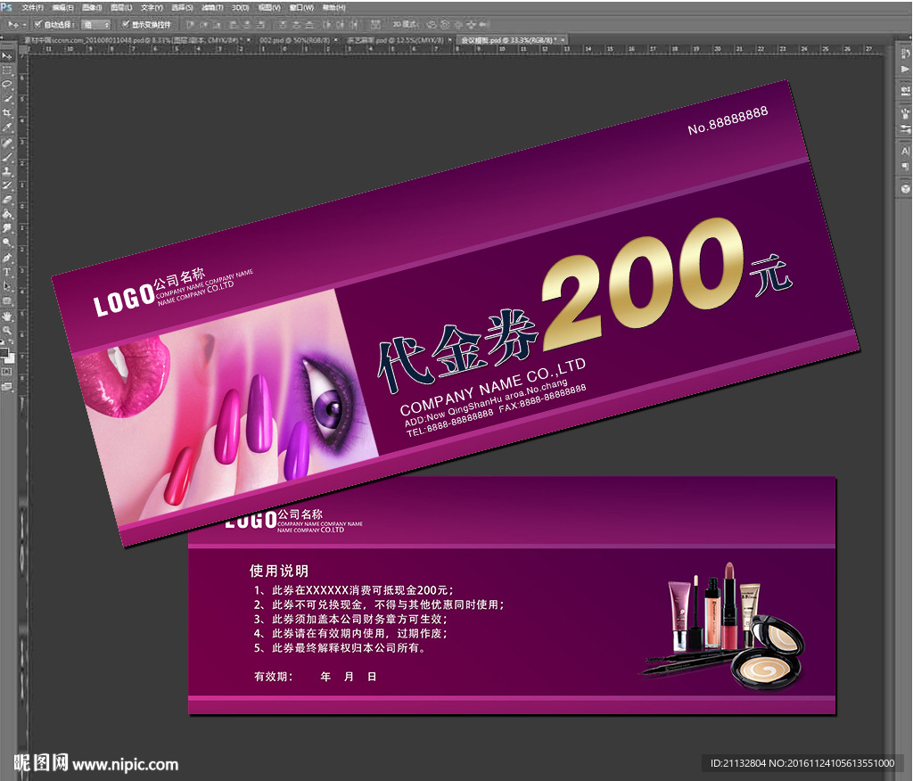Open the 滤镜(T) menu
The image size is (913, 781).
[211, 7]
